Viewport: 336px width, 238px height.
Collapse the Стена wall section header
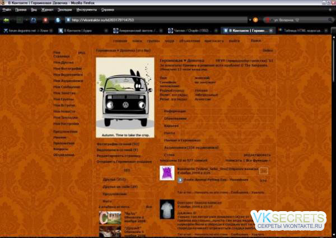click(x=169, y=155)
